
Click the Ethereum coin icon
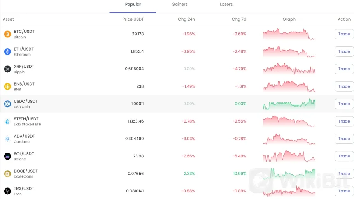tap(7, 51)
